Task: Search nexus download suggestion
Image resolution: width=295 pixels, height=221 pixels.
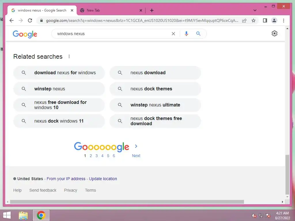Action: click(x=155, y=73)
